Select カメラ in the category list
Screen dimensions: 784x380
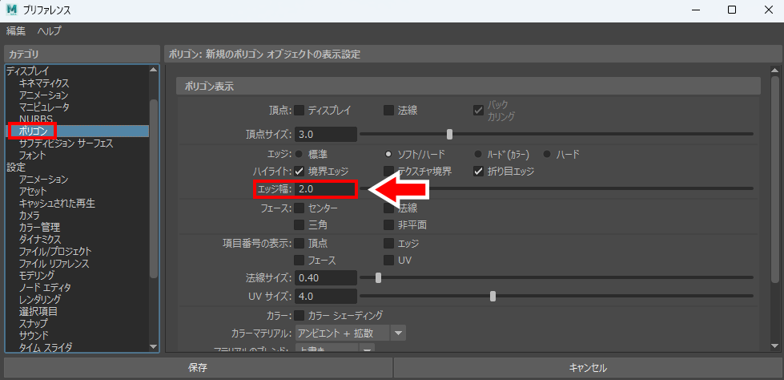click(x=30, y=216)
